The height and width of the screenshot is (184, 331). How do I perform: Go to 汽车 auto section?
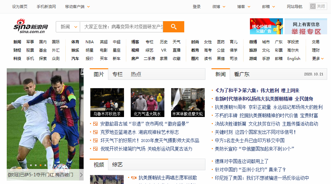point(75,59)
